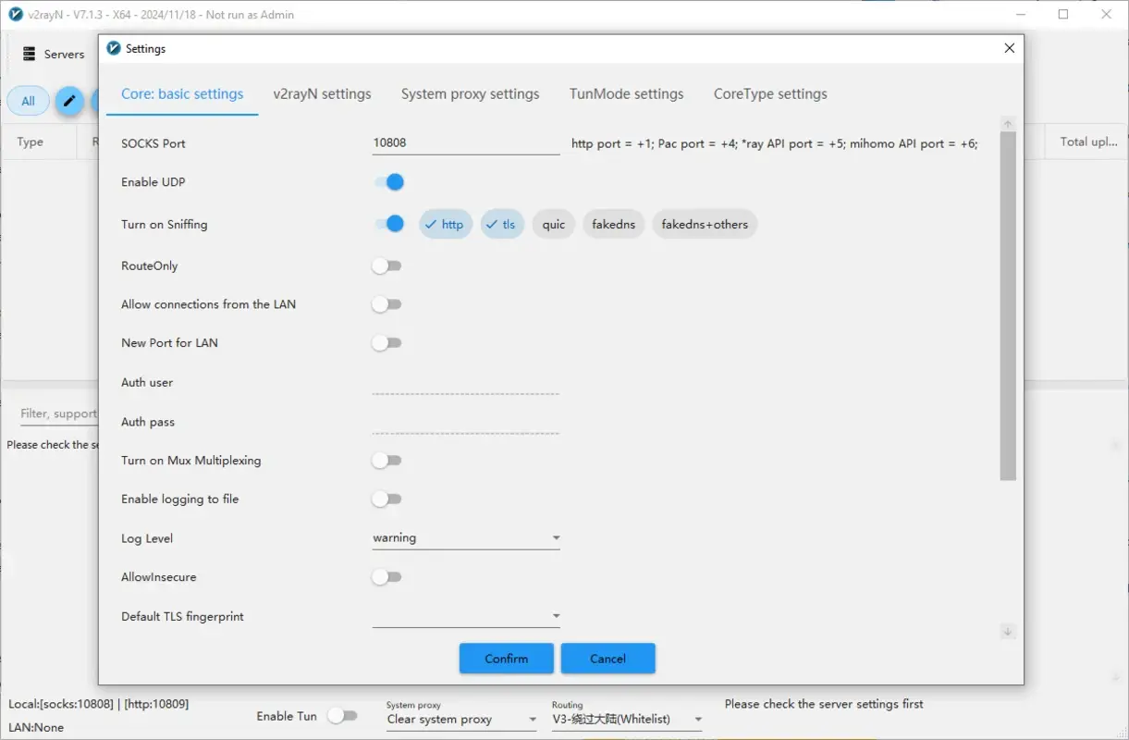The height and width of the screenshot is (740, 1129).
Task: Open the Servers menu icon
Action: click(29, 54)
